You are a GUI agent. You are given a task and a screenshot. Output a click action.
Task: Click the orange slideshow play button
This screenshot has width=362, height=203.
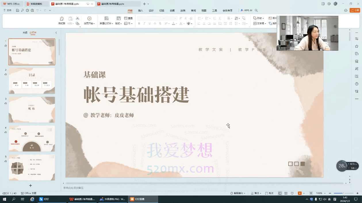tap(300, 193)
